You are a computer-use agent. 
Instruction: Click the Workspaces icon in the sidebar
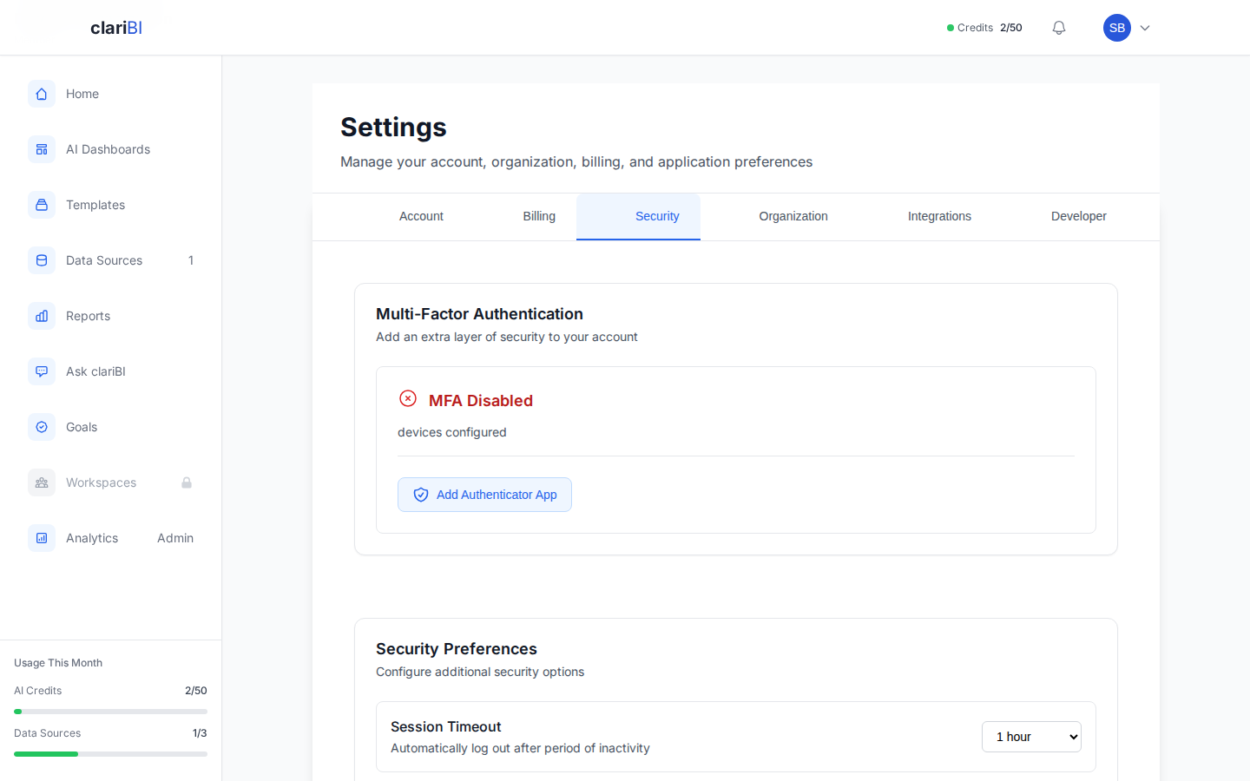click(x=41, y=482)
